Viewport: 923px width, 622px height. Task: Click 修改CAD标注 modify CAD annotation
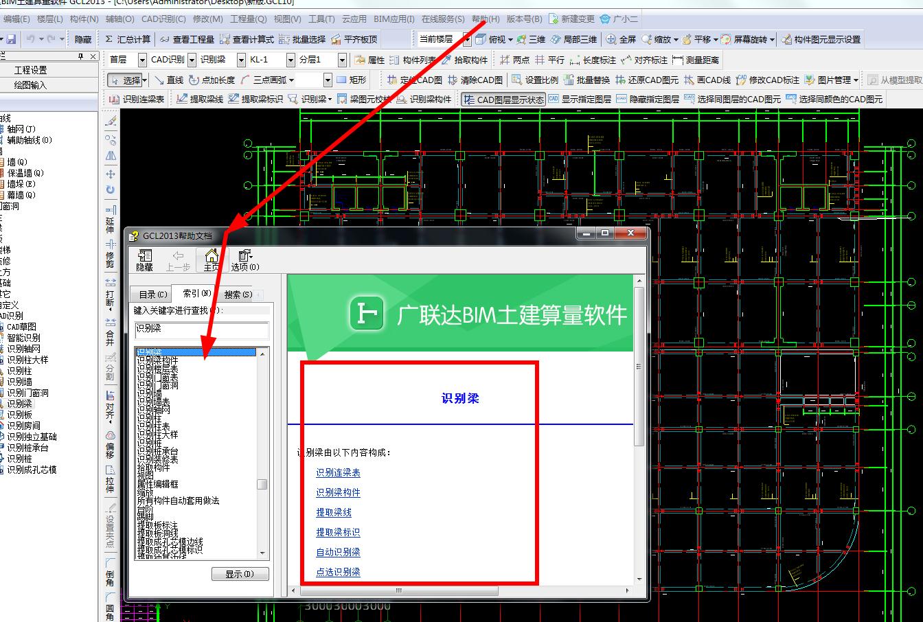coord(768,80)
